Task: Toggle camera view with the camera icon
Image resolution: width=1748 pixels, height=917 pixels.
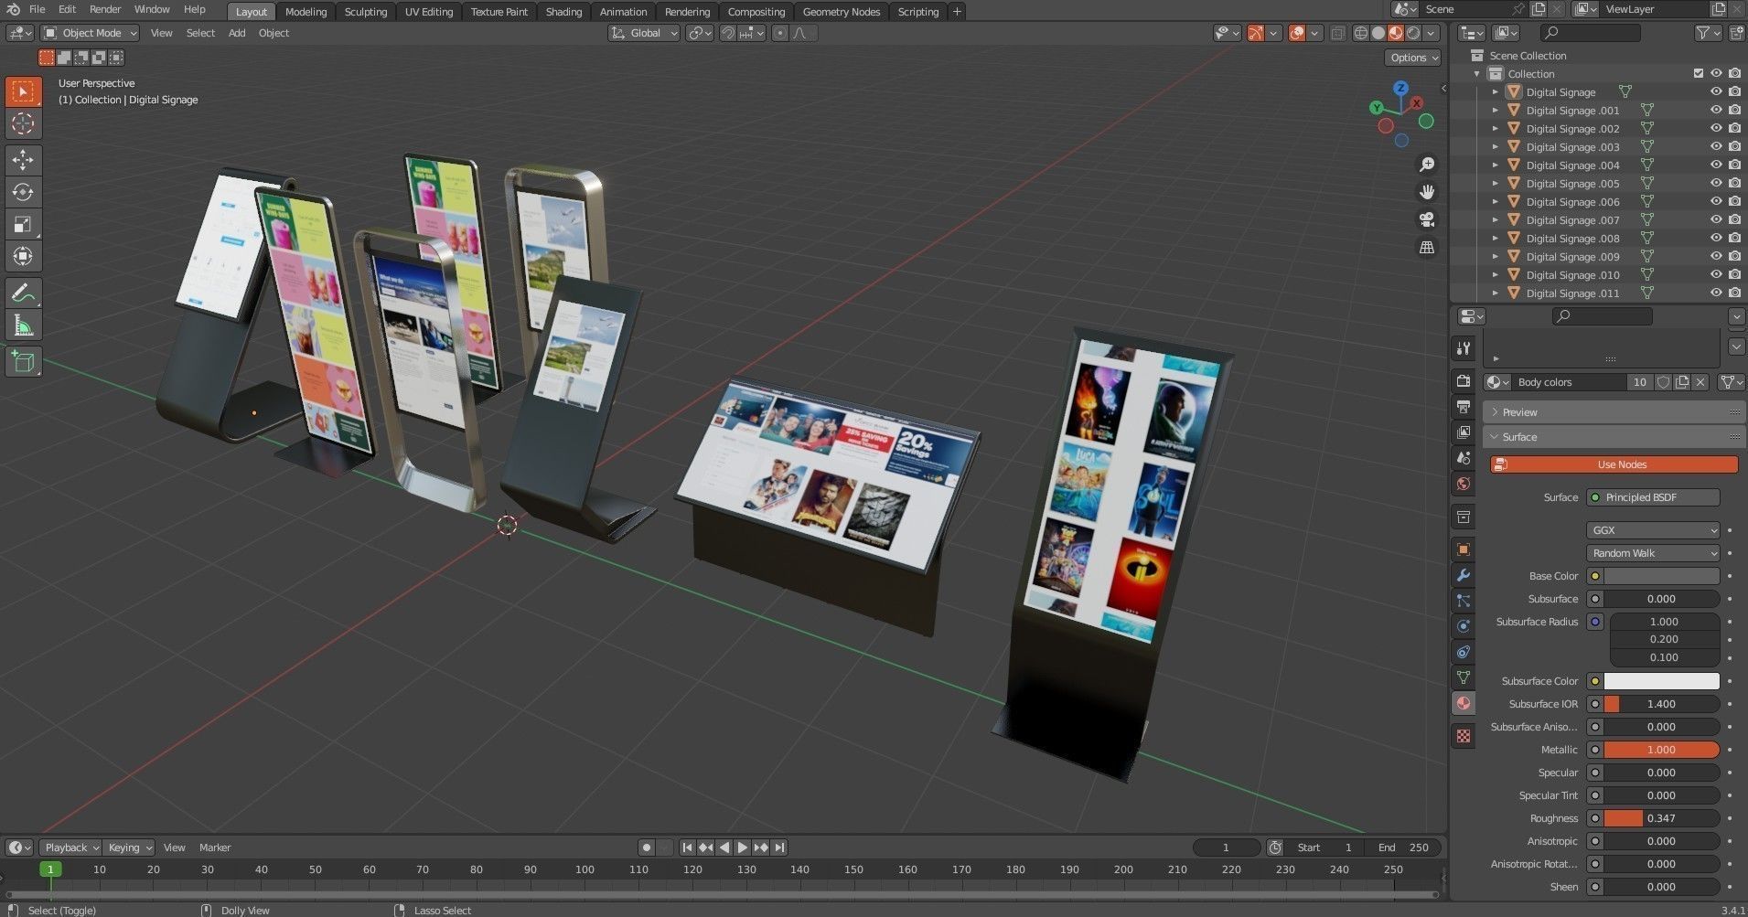Action: (1427, 219)
